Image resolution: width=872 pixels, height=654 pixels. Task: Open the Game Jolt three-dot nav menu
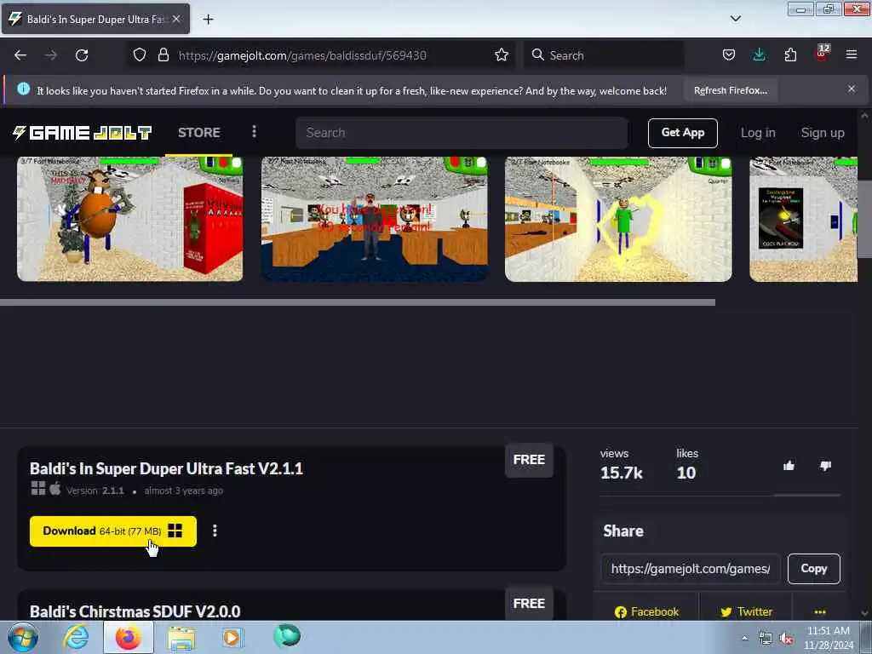[254, 132]
